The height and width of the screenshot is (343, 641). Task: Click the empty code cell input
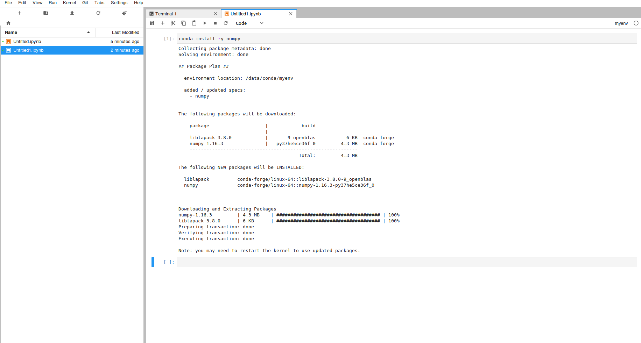tap(406, 262)
